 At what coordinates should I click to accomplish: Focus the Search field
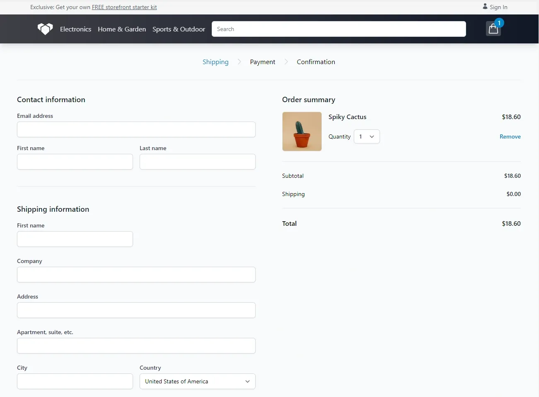tap(339, 29)
